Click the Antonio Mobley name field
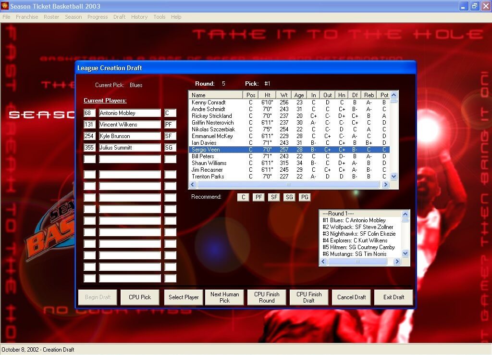This screenshot has height=355, width=492. pos(130,113)
